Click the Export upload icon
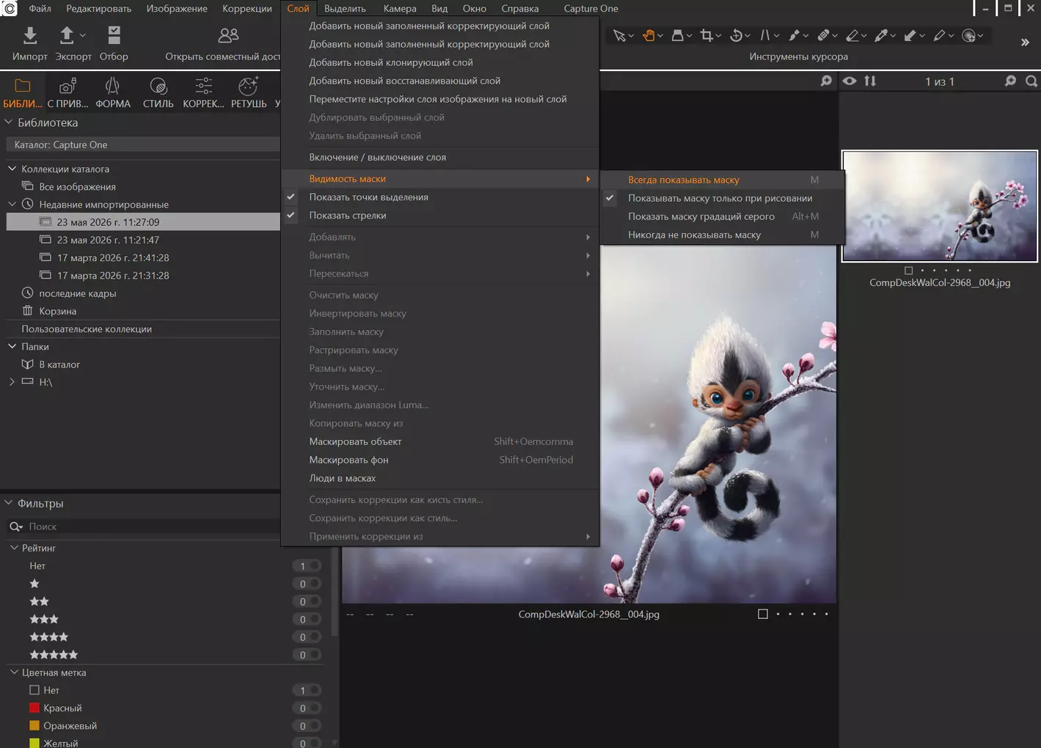This screenshot has width=1041, height=748. 67,35
